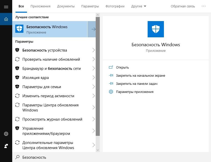Switch to the Фотографии tab
Screen dimensions: 211x162
pos(115,6)
